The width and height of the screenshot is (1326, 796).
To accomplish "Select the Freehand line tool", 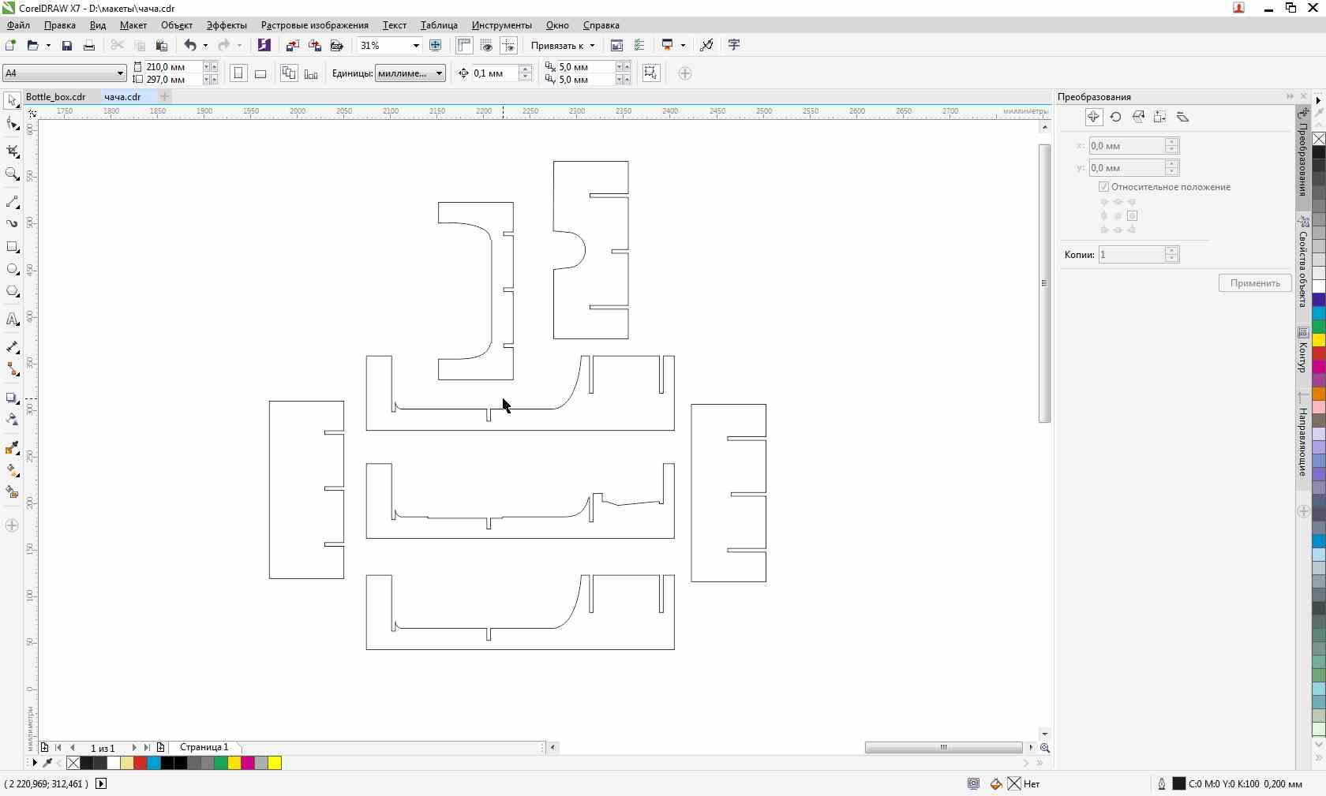I will pyautogui.click(x=12, y=202).
